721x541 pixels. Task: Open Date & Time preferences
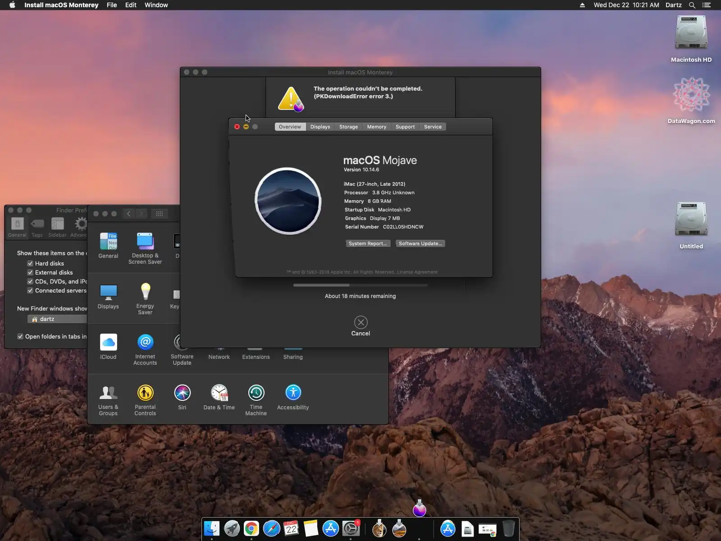coord(219,397)
